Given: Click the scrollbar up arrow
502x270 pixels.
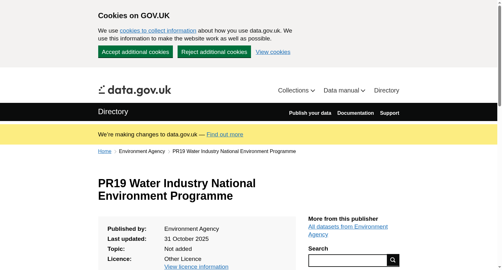Looking at the screenshot, I should coord(499,3).
